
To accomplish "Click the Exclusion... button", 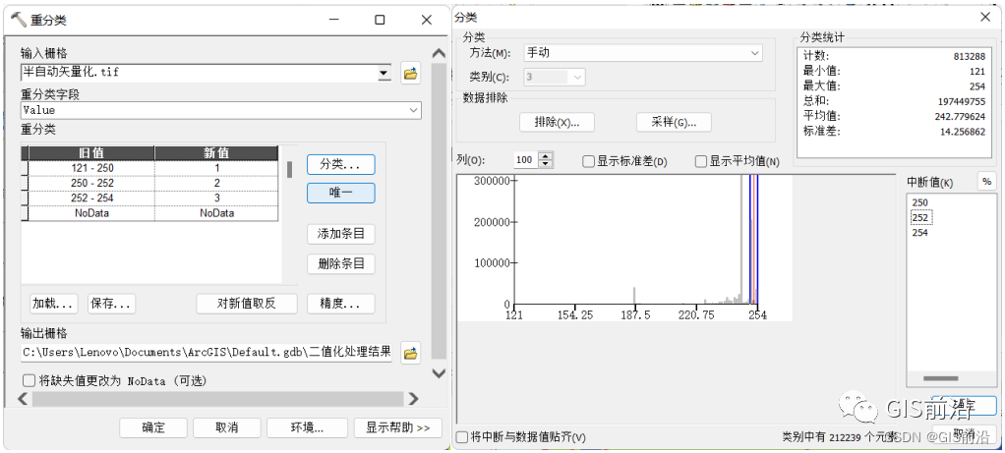I will point(557,123).
